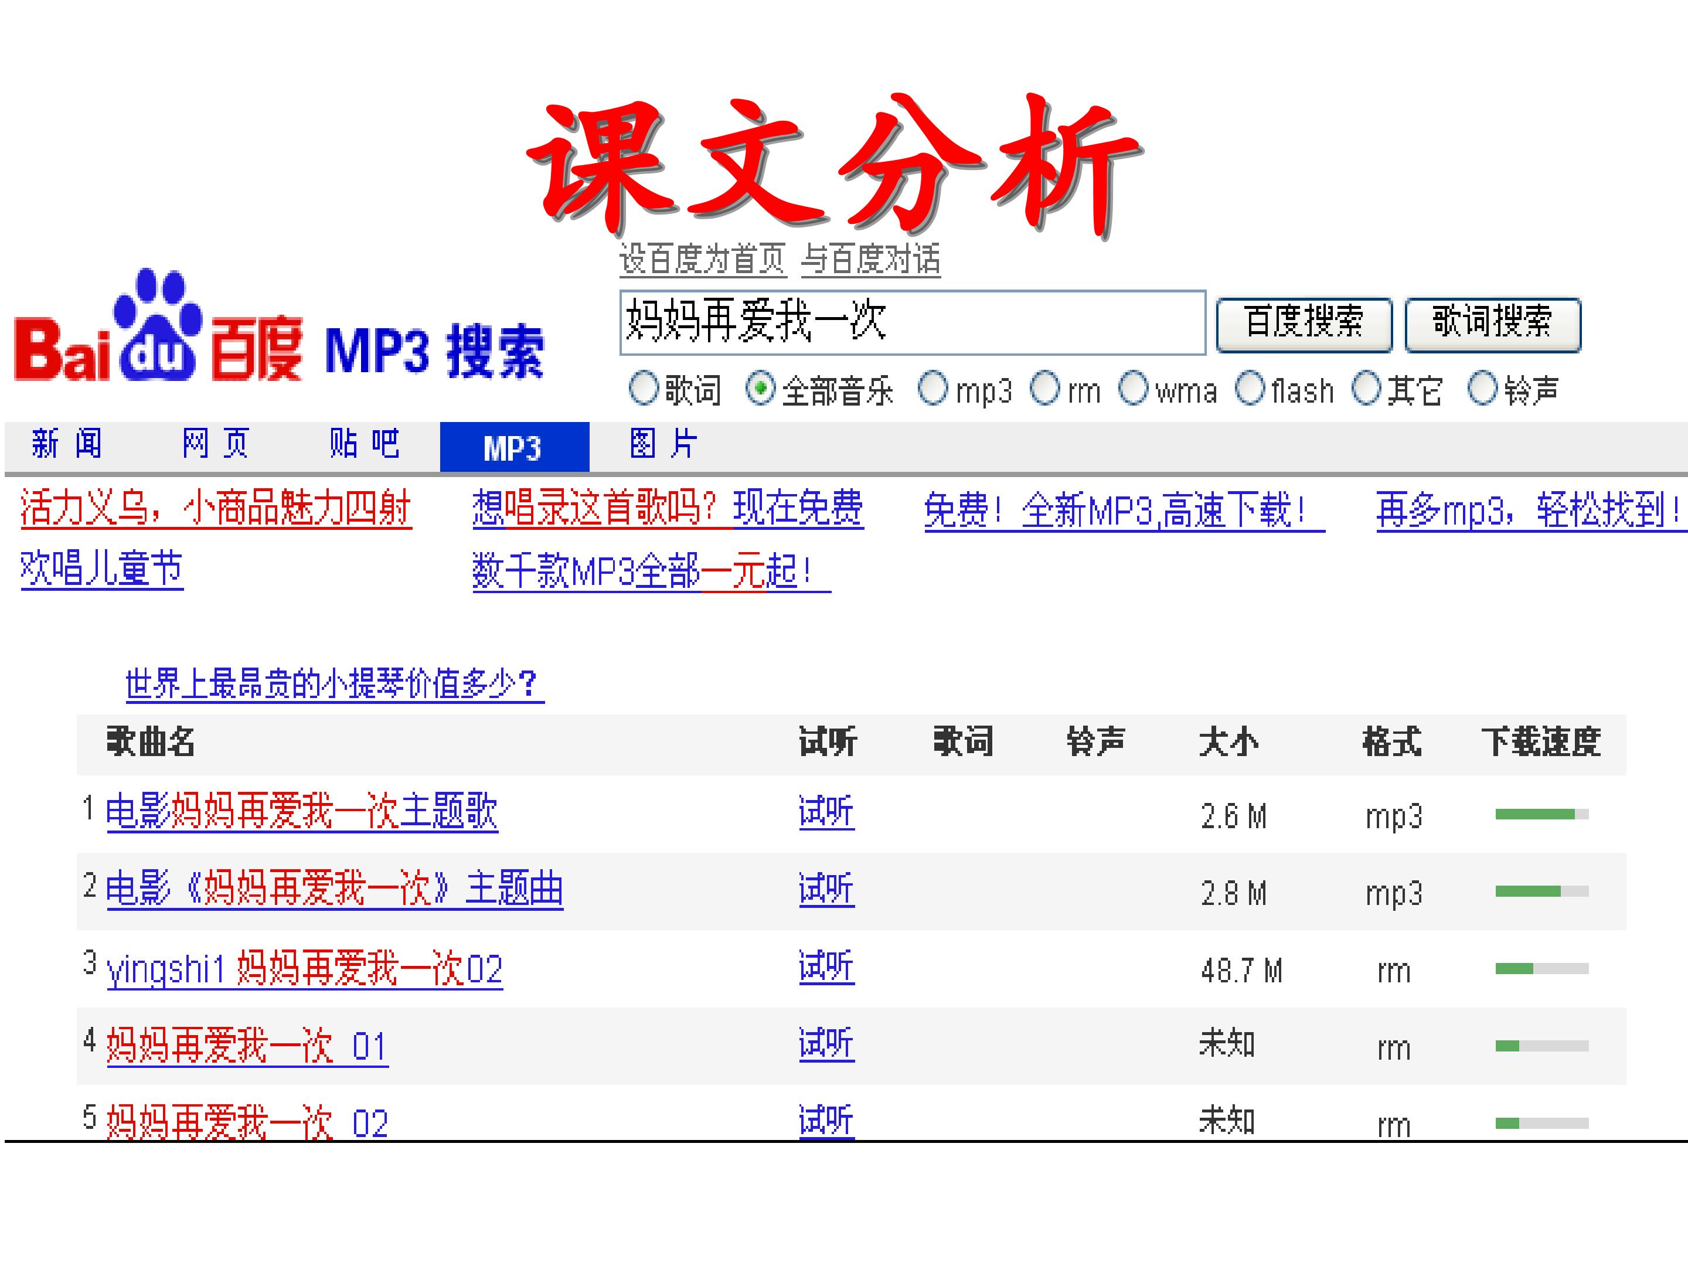This screenshot has width=1688, height=1266.
Task: Click the 课文分析 slide title
Action: [x=836, y=166]
